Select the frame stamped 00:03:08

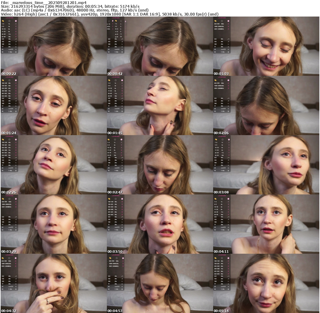pos(266,165)
